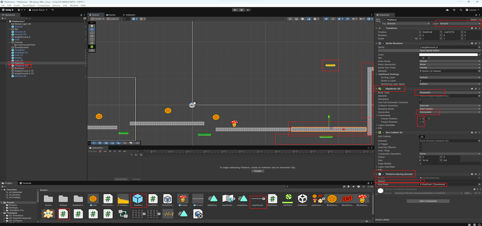Viewport: 482px width, 226px height.
Task: Click the Step button
Action: pos(248,10)
